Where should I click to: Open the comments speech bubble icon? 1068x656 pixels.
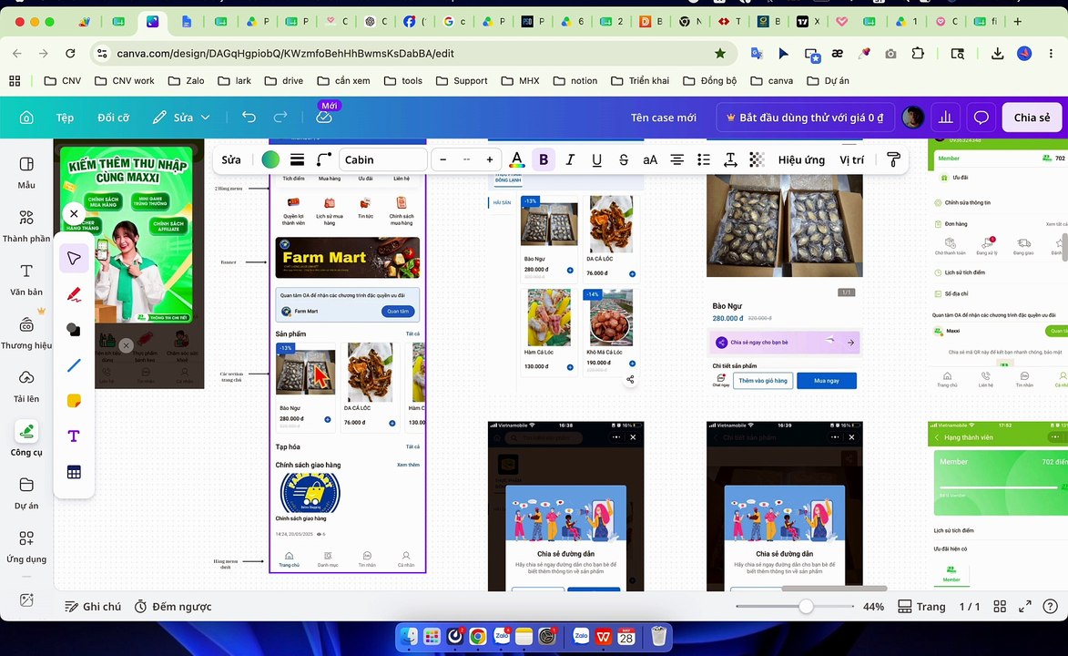pos(981,118)
